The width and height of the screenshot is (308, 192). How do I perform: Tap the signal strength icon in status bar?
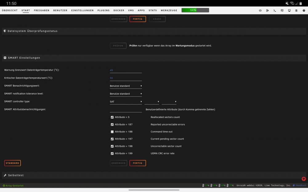pyautogui.click(x=296, y=3)
